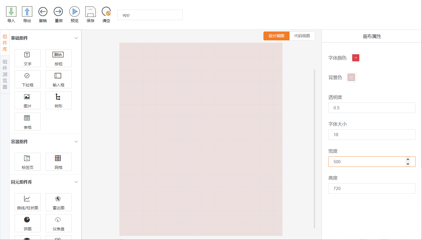Screen dimensions: 422x240
Task: Collapse the 基础组件 section chevron
Action: [76, 38]
